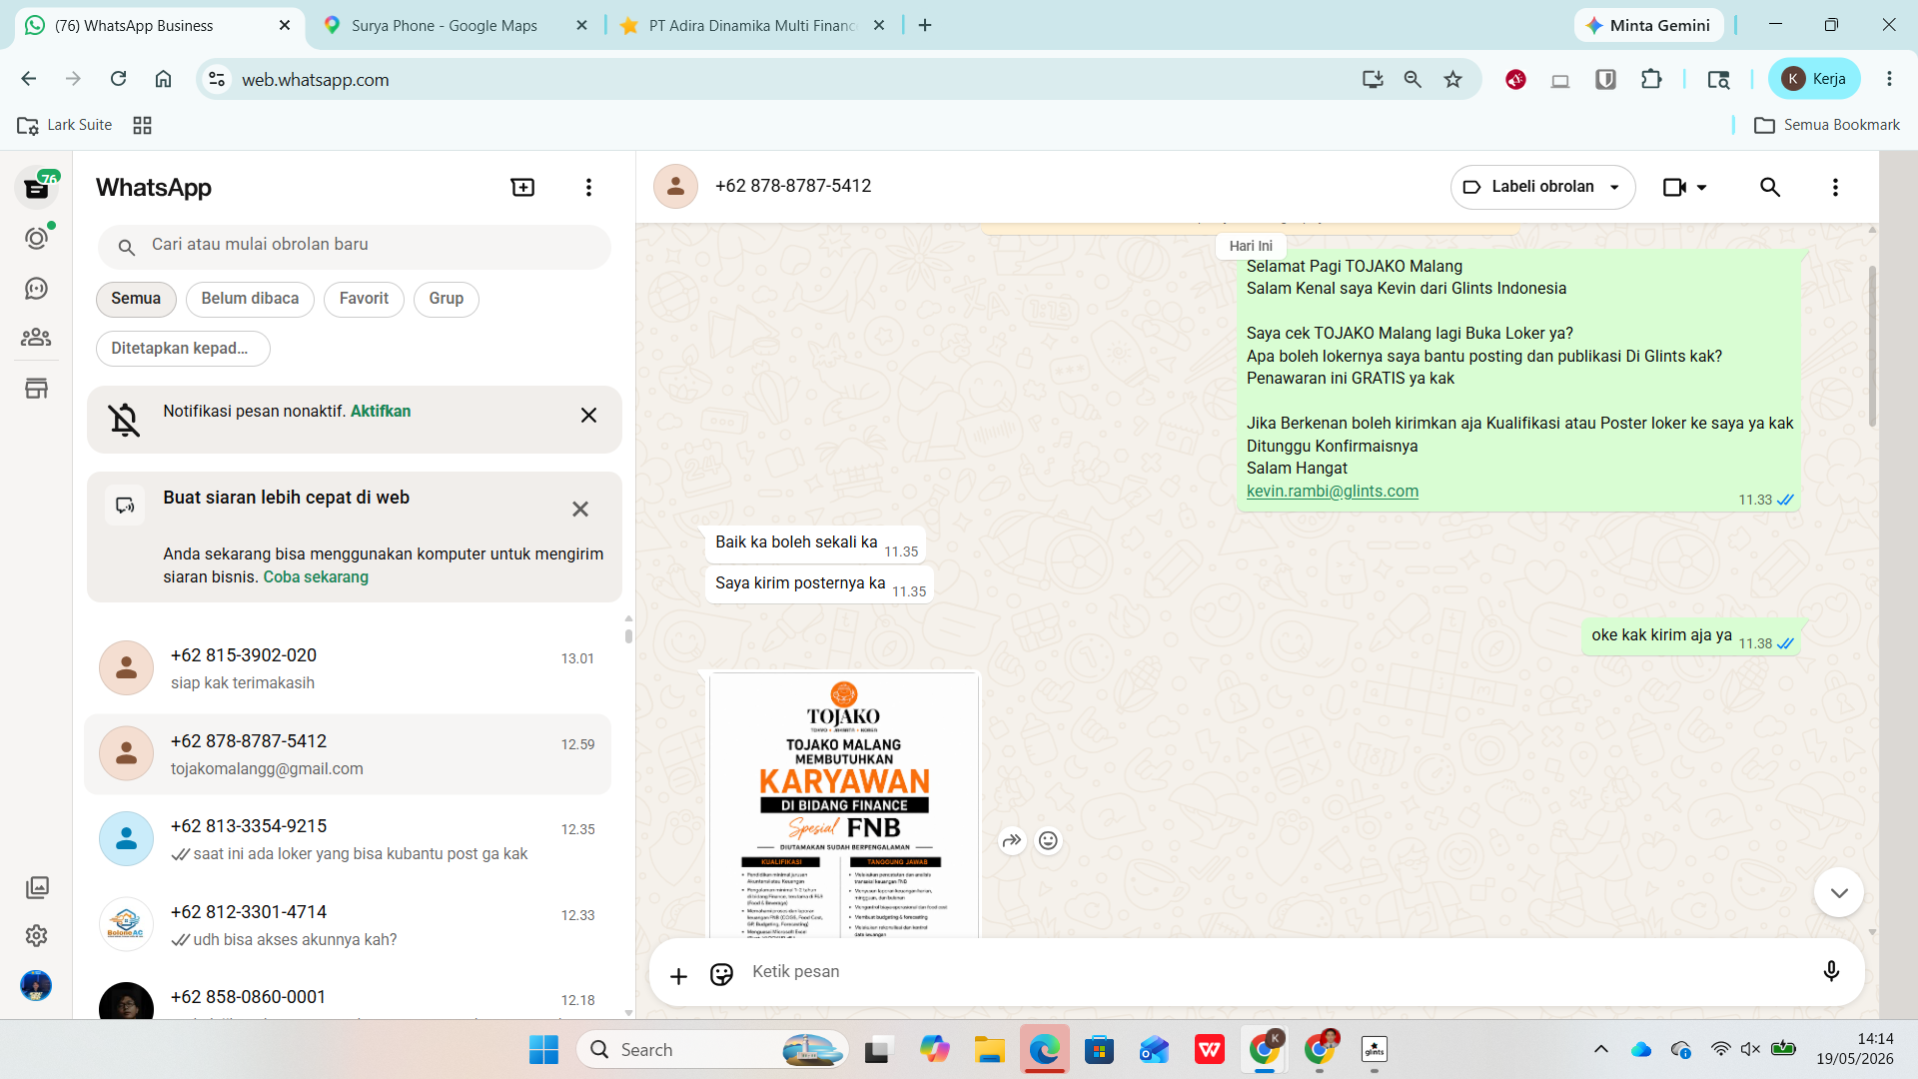Image resolution: width=1918 pixels, height=1079 pixels.
Task: Select the Grup chat filter
Action: [x=447, y=299]
